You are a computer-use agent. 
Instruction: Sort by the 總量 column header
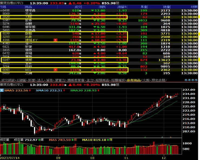159,7
